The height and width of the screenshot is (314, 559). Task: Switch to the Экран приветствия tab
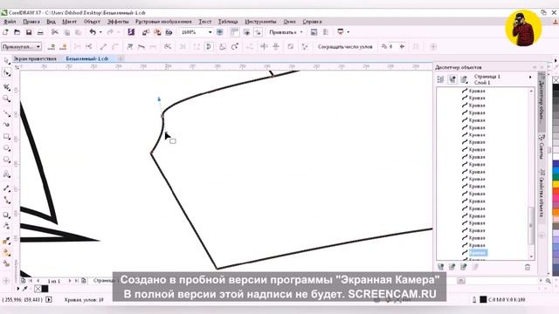35,58
